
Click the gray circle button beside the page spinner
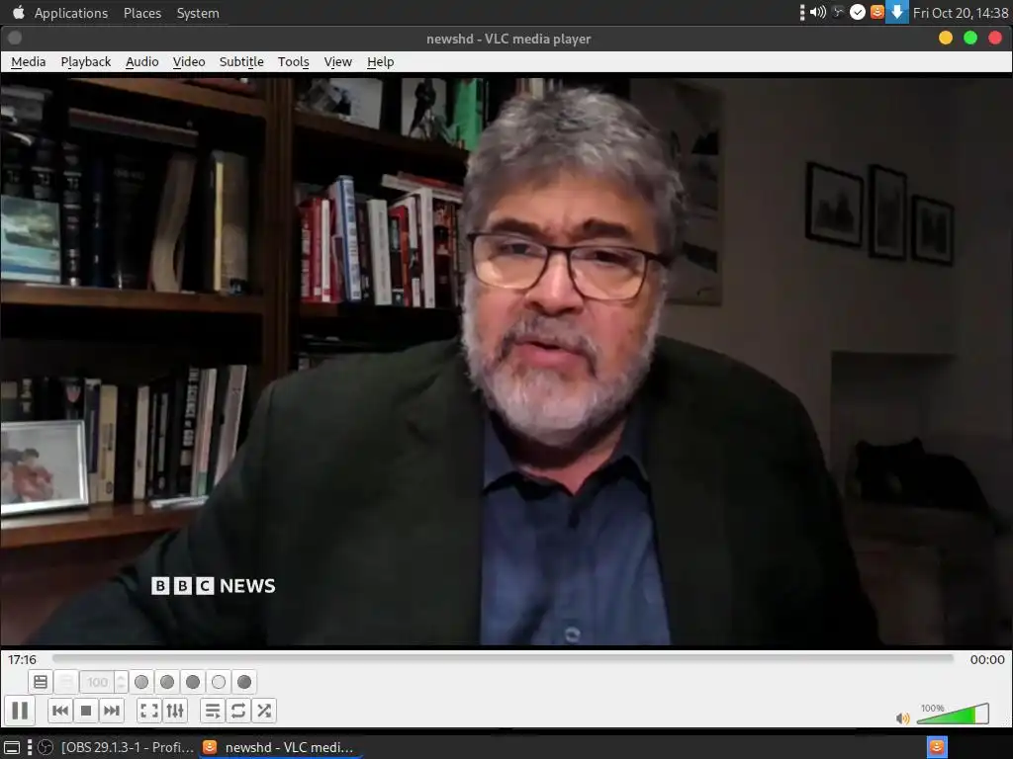pyautogui.click(x=141, y=682)
